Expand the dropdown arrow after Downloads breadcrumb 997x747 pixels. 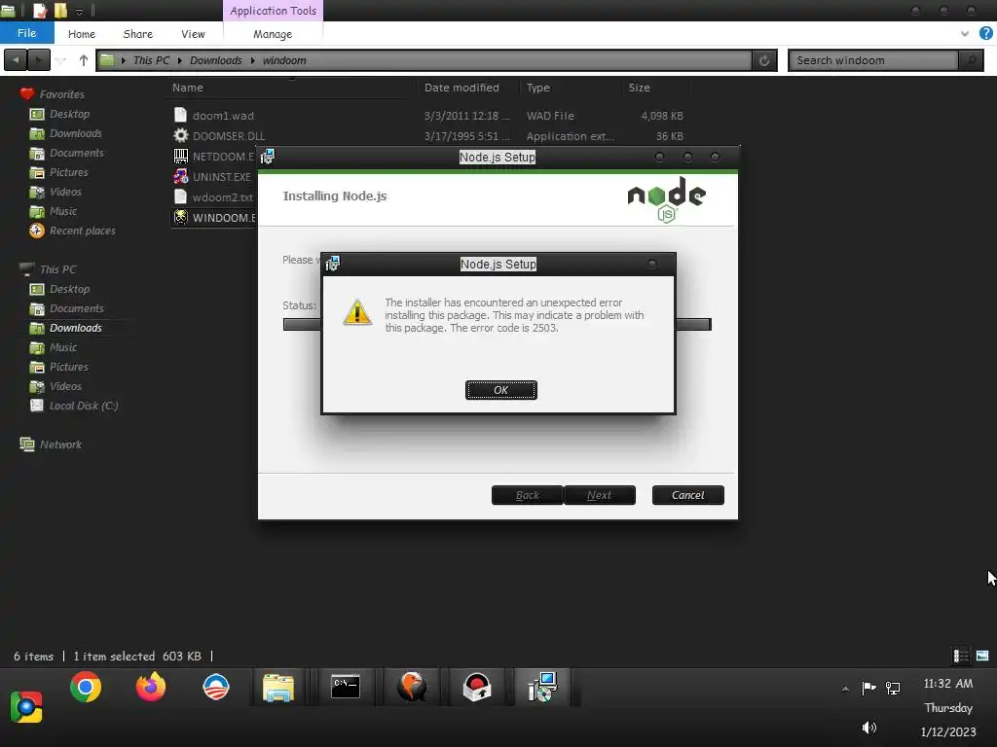click(x=252, y=60)
